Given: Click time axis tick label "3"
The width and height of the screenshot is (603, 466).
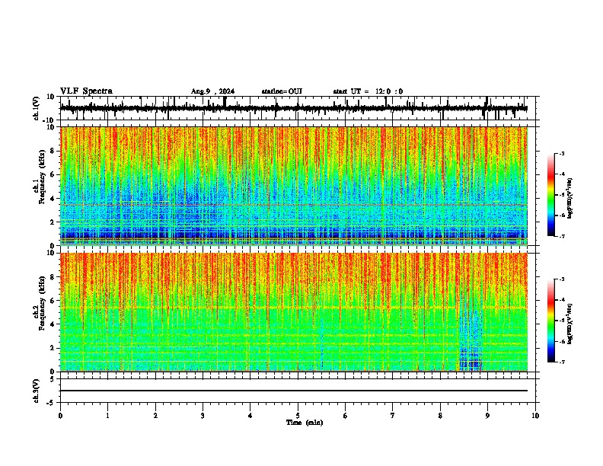Looking at the screenshot, I should pyautogui.click(x=203, y=416).
